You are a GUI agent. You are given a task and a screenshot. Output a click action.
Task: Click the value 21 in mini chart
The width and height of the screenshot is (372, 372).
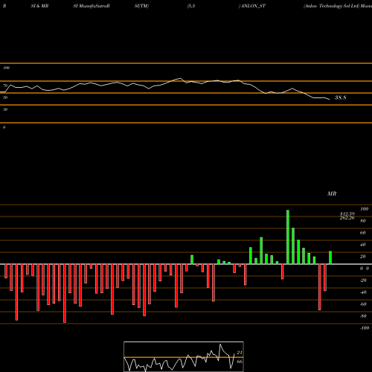240,353
